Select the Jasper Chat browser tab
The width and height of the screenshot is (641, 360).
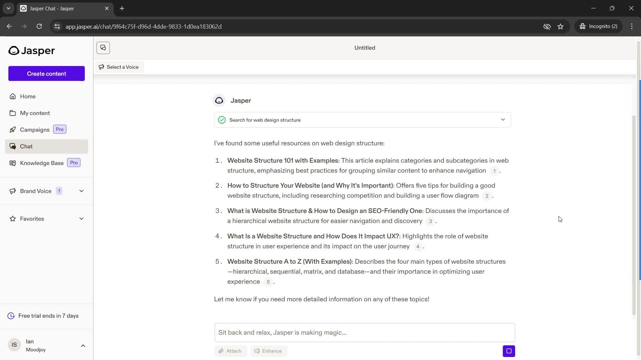coord(65,8)
